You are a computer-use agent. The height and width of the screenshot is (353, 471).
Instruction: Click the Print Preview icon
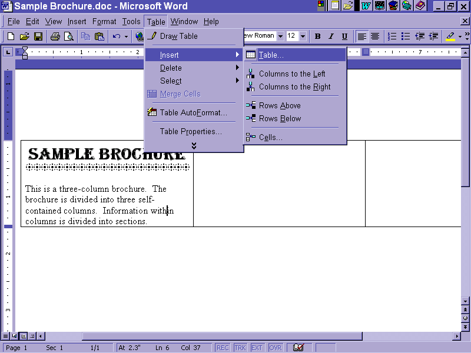click(69, 36)
